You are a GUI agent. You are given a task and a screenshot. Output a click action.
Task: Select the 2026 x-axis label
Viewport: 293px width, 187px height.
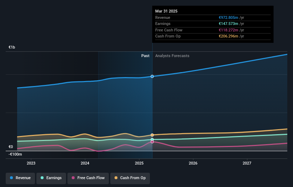click(193, 163)
